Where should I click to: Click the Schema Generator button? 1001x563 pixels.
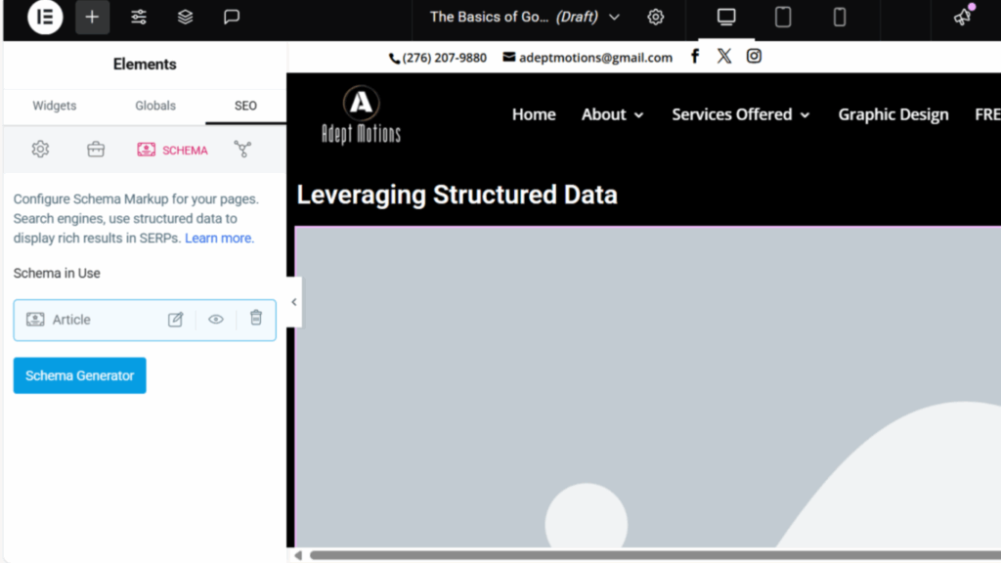79,375
